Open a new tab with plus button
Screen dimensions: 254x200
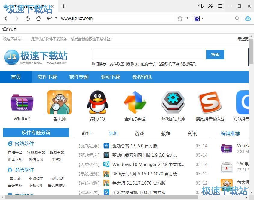(63, 6)
